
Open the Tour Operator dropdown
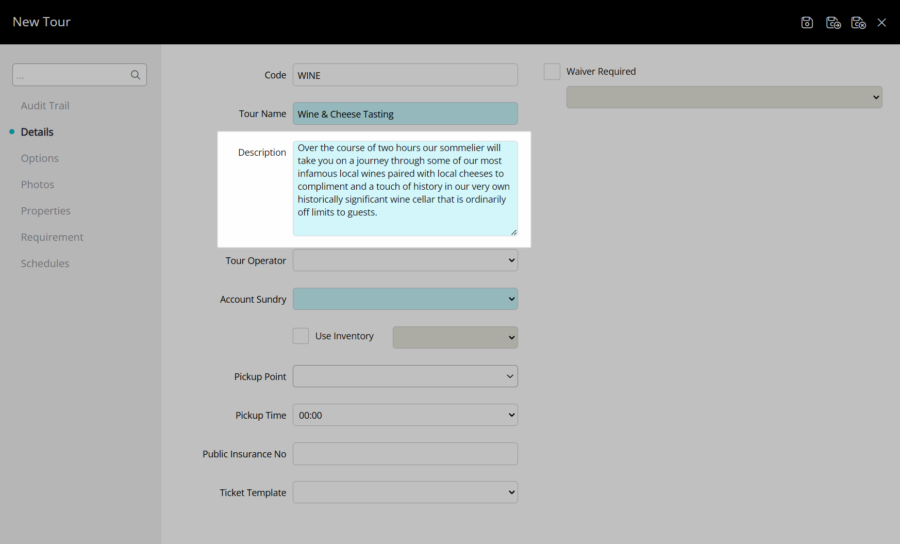coord(405,260)
